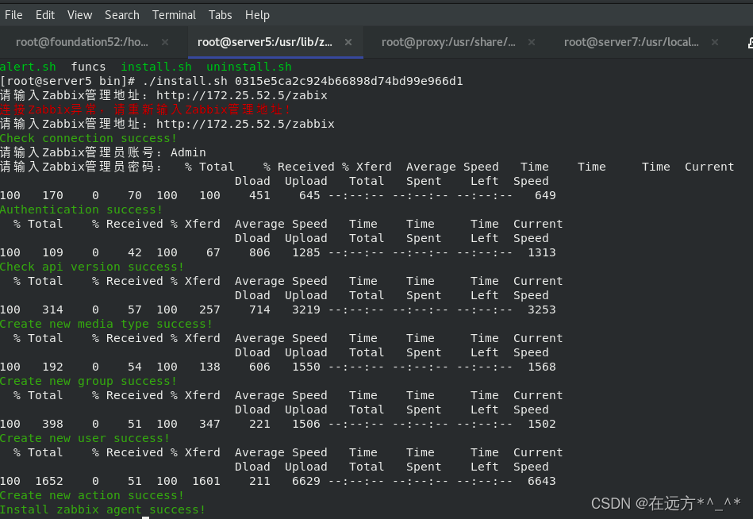Click 'Authentication success!' line
This screenshot has width=753, height=519.
(82, 210)
